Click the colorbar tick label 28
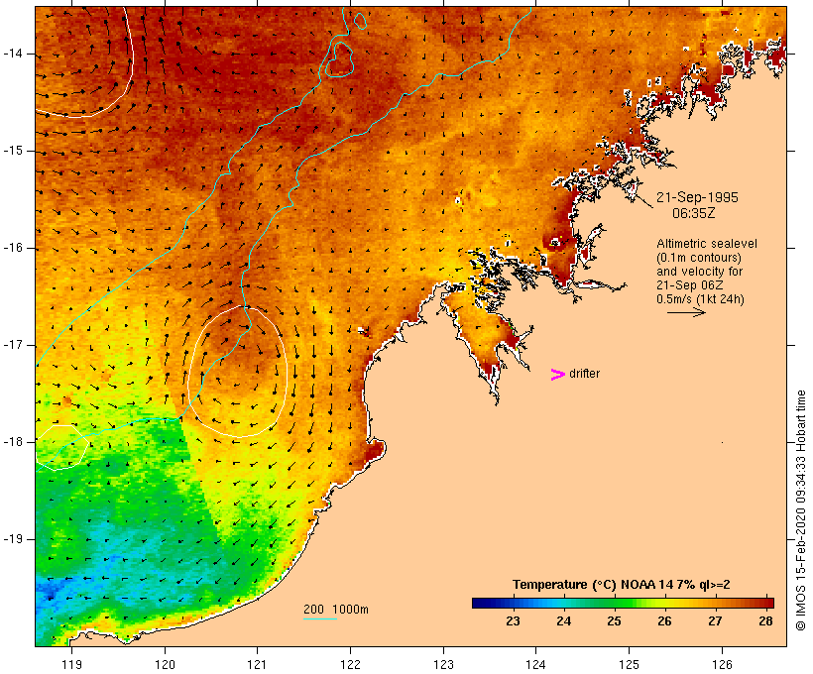The height and width of the screenshot is (674, 813). (765, 621)
